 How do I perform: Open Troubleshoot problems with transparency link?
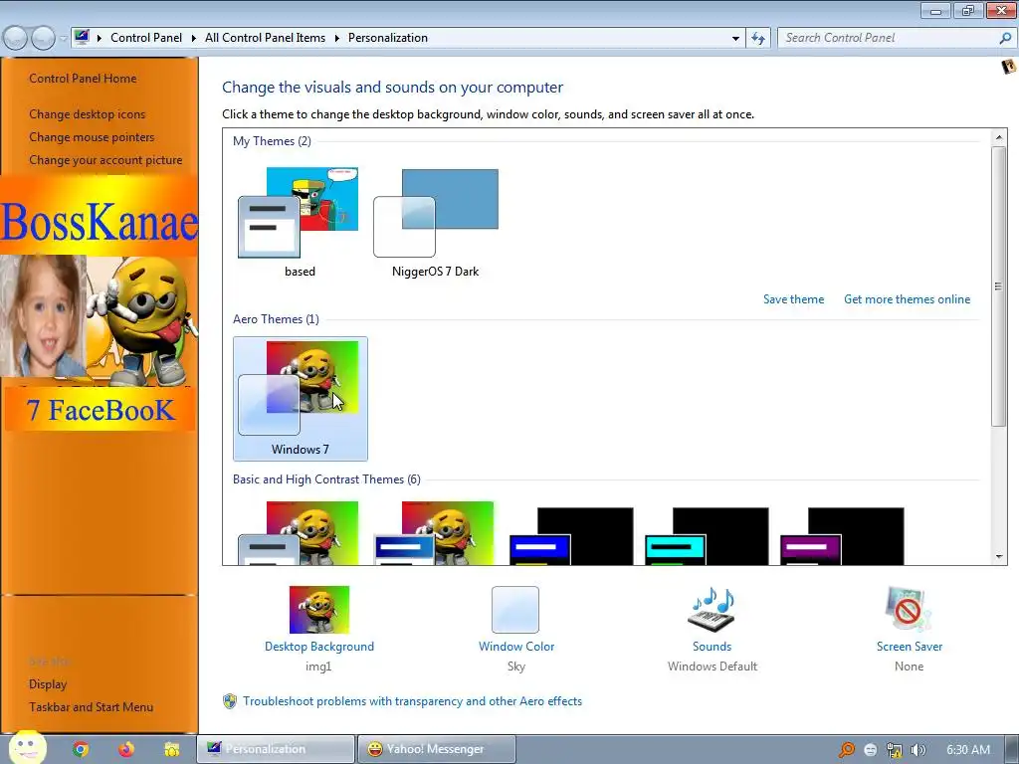413,701
